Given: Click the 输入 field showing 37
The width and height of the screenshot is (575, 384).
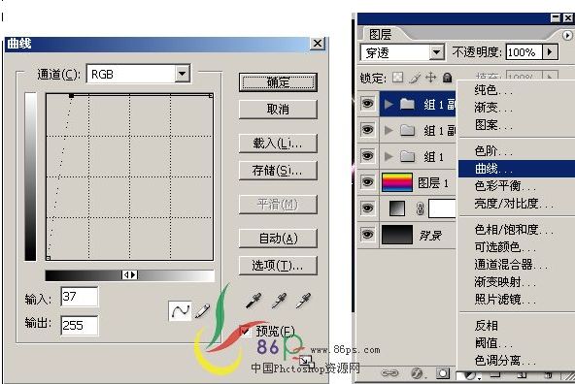Looking at the screenshot, I should (80, 297).
